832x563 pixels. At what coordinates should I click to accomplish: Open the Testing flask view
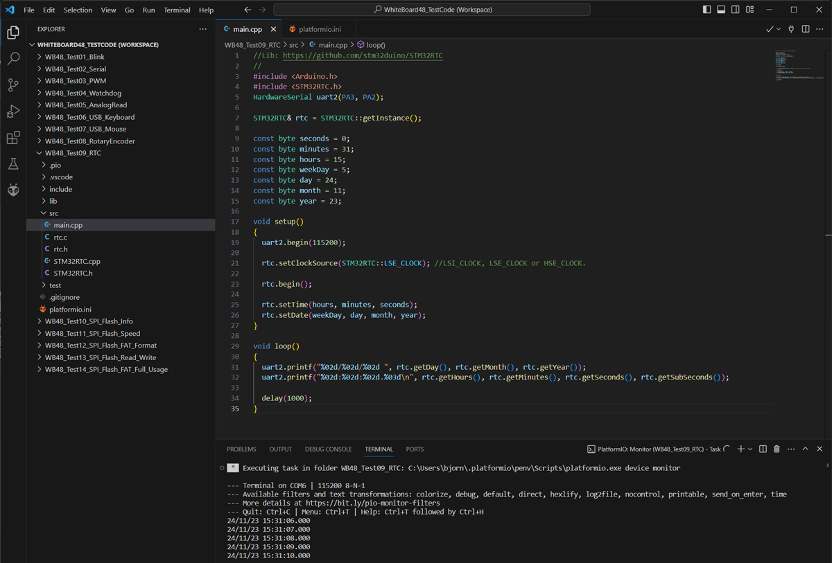(13, 164)
